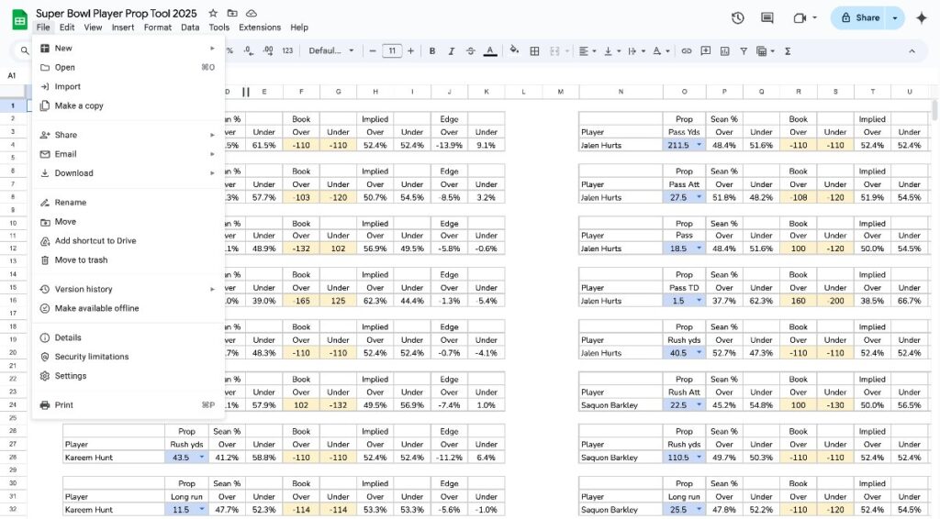Viewport: 940px width, 519px height.
Task: Open Settings in the File menu
Action: coord(129,375)
